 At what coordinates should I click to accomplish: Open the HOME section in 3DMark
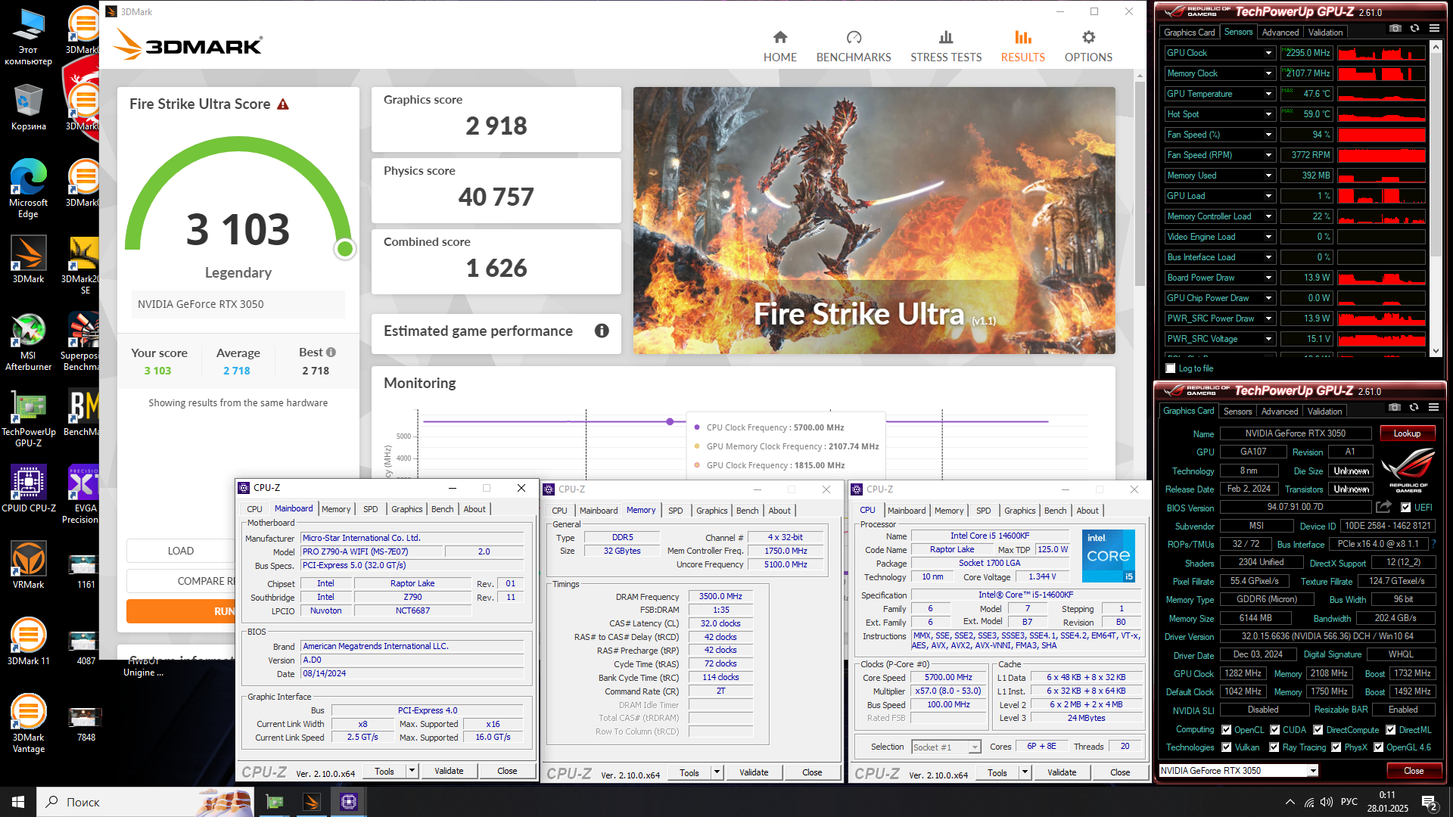tap(779, 47)
